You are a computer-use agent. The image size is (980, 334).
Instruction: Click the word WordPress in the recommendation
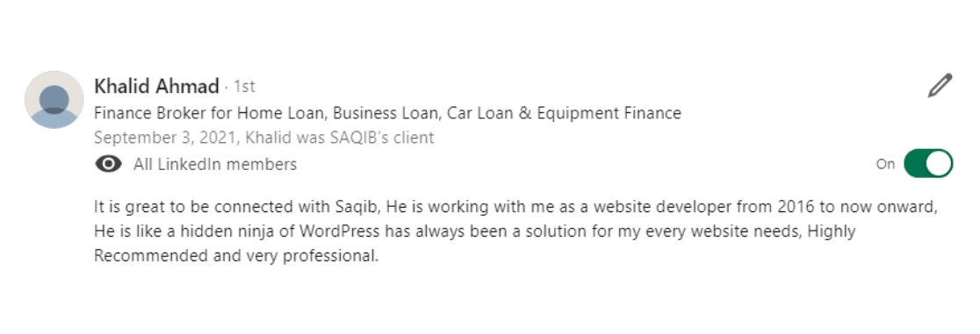339,231
